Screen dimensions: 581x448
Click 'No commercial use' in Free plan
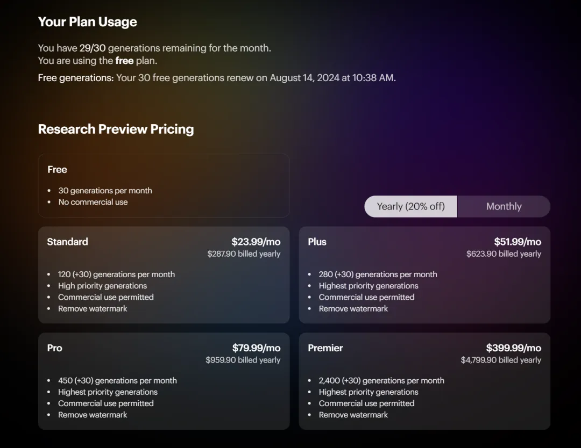[93, 202]
